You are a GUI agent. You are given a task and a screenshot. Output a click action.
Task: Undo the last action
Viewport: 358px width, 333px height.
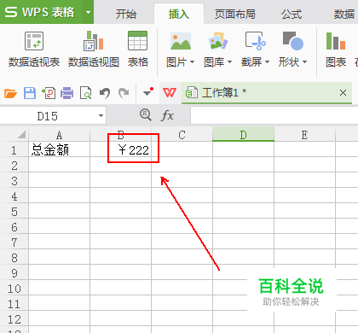point(105,93)
